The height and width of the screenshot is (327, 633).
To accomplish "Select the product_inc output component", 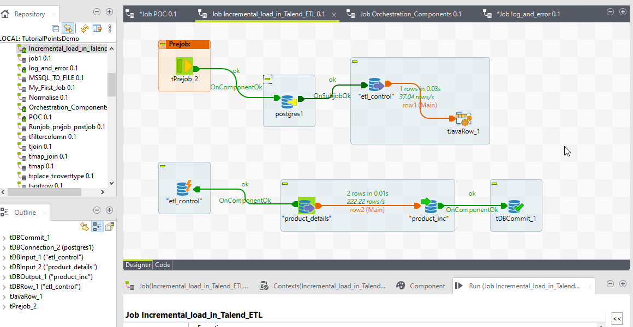I will coord(428,207).
